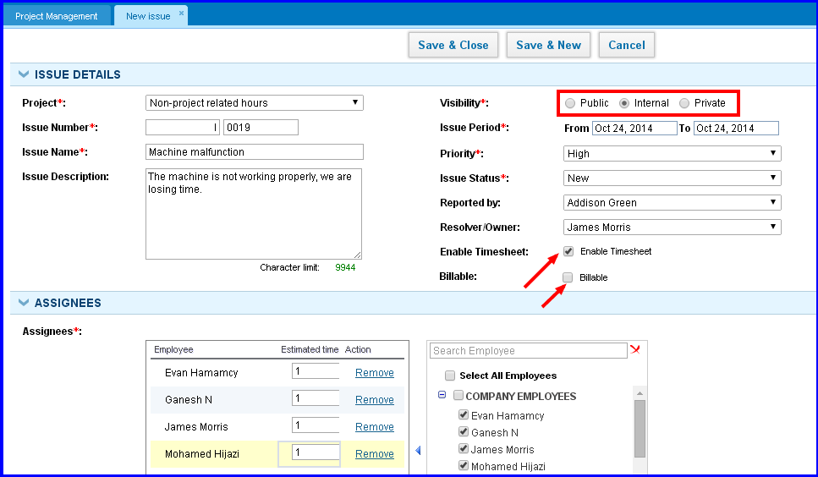Collapse the ISSUE DETAILS section

tap(24, 74)
